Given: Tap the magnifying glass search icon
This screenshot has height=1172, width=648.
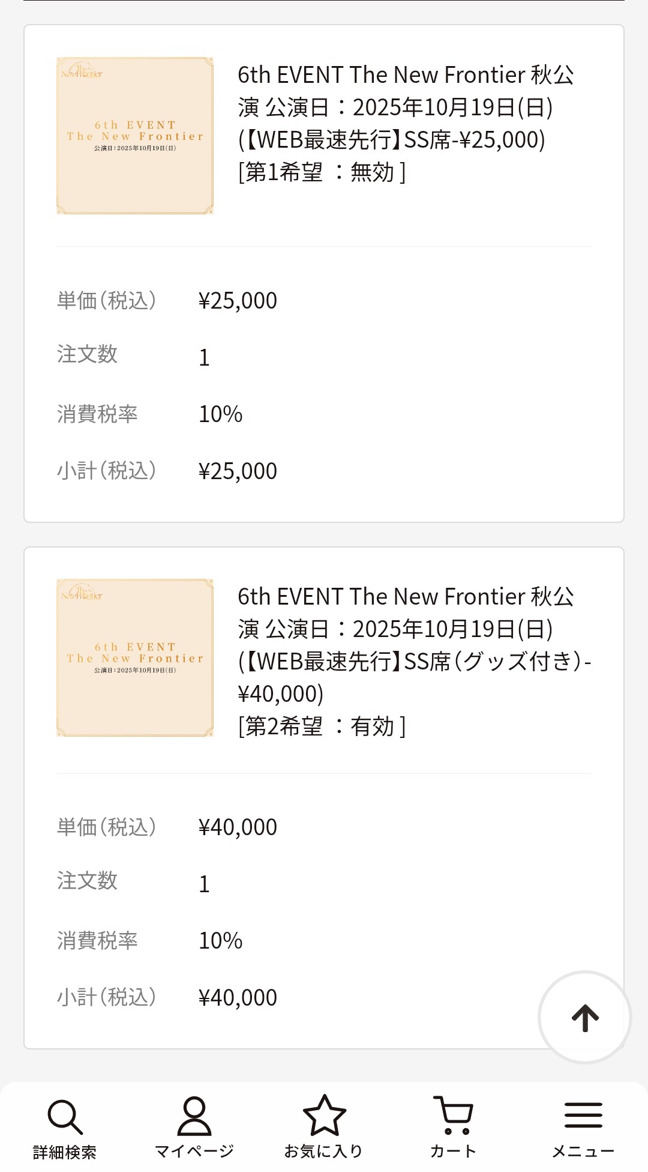Looking at the screenshot, I should point(65,1117).
